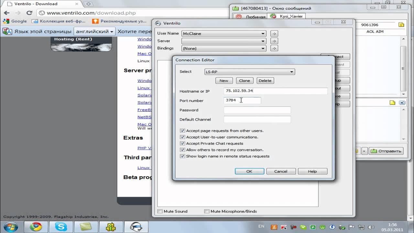This screenshot has width=414, height=233.
Task: Enable Mute Microphone/Binds checkbox
Action: [207, 211]
